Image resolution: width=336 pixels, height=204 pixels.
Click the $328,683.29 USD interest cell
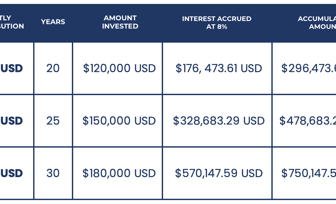219,121
